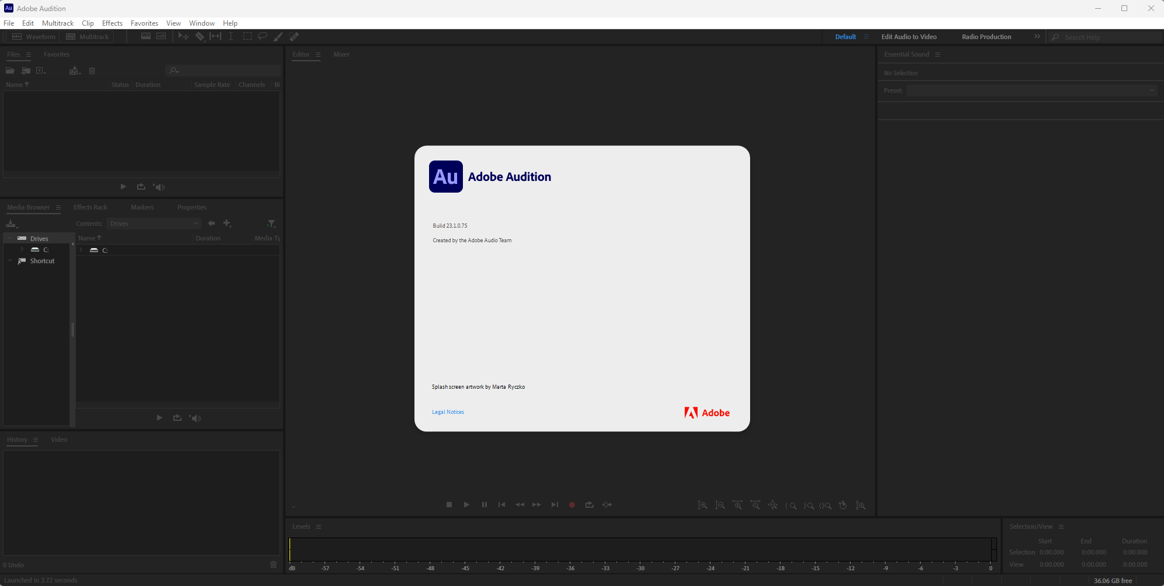Click Insert into Multitrack icon in Files
This screenshot has width=1164, height=586.
click(x=75, y=71)
